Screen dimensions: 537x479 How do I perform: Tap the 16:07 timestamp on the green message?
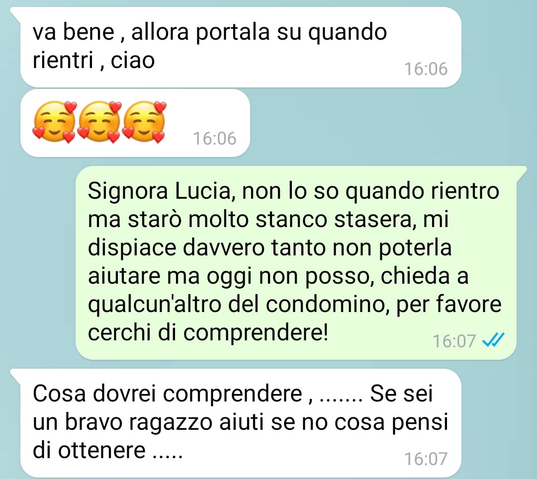[x=454, y=341]
